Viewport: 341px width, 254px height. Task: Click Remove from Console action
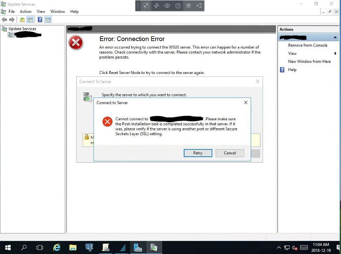(x=308, y=45)
